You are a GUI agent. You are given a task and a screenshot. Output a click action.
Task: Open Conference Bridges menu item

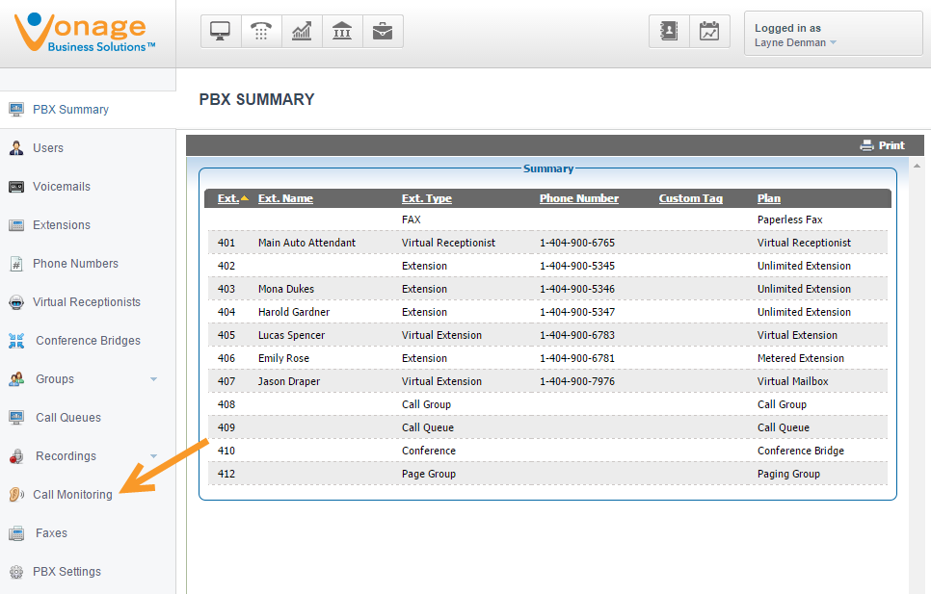pyautogui.click(x=88, y=341)
